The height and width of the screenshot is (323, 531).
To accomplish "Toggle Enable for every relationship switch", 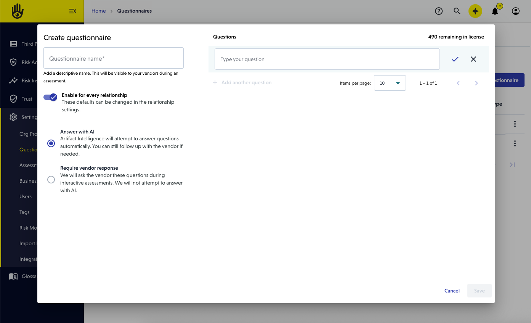I will [x=50, y=97].
